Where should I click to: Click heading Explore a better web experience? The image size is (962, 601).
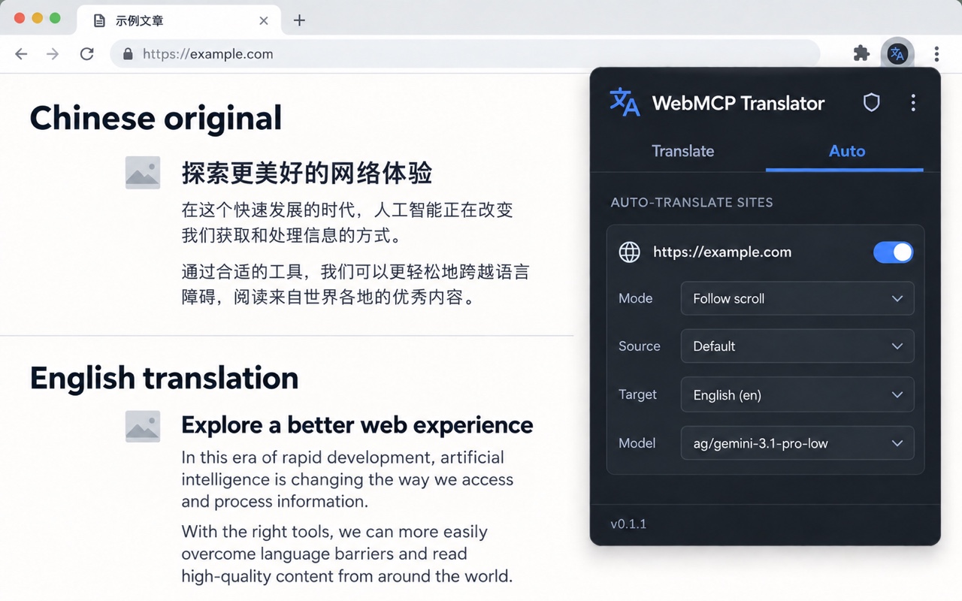(357, 425)
